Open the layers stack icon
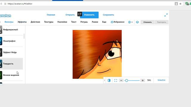The image size is (191, 107). coord(137,22)
